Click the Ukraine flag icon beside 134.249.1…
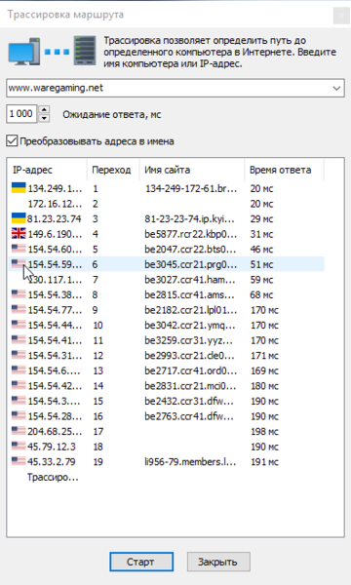 click(x=19, y=187)
